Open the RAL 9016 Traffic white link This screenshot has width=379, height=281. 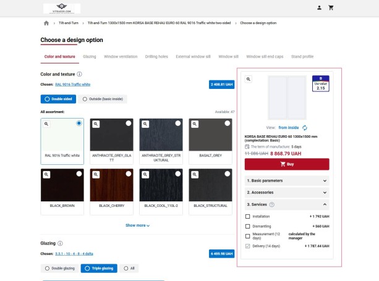point(72,84)
